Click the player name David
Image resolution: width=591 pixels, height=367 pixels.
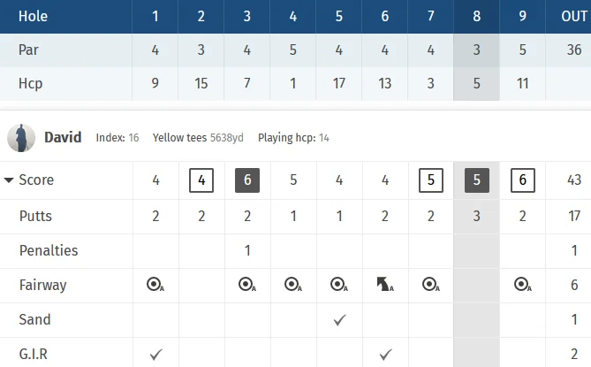click(x=63, y=137)
